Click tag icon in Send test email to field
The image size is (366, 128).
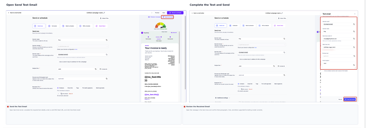tap(354, 38)
